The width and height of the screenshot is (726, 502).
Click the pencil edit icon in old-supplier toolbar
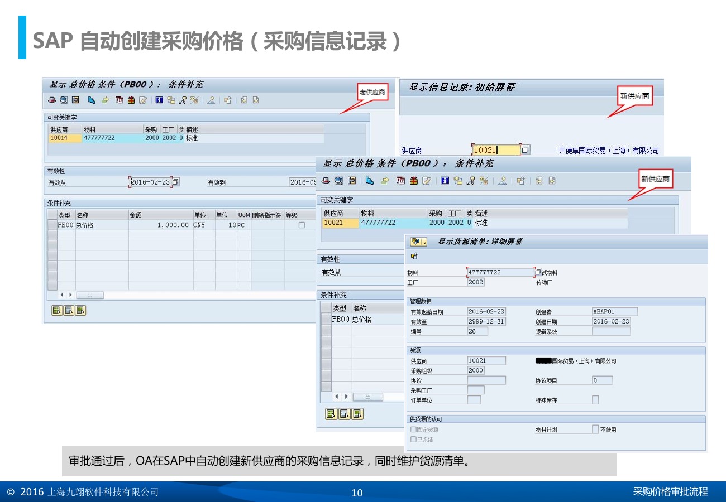point(143,100)
